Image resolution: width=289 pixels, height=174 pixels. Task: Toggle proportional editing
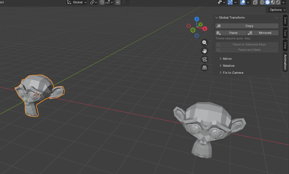click(118, 3)
